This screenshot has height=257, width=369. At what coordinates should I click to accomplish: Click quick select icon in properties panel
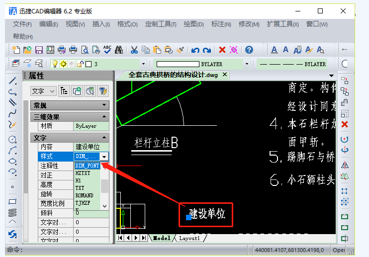click(90, 91)
